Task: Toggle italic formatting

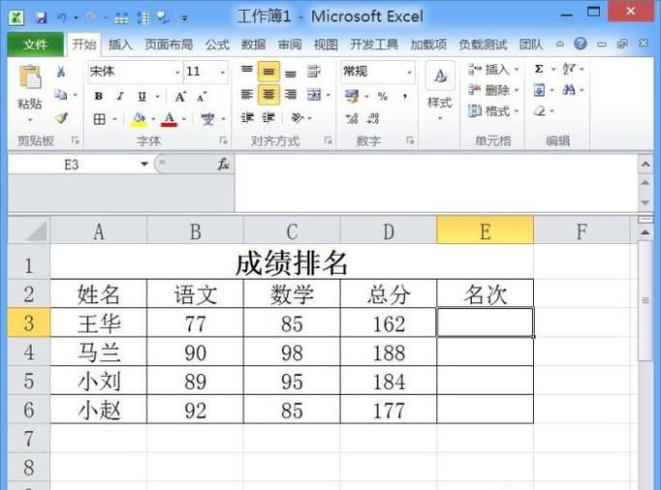Action: click(120, 97)
